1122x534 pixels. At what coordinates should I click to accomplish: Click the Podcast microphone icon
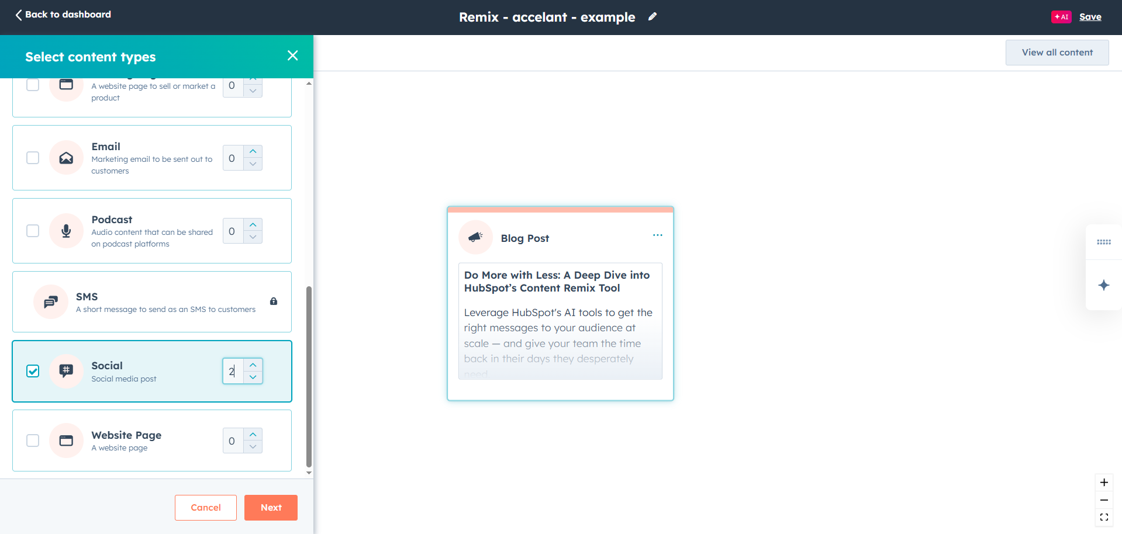[x=66, y=231]
